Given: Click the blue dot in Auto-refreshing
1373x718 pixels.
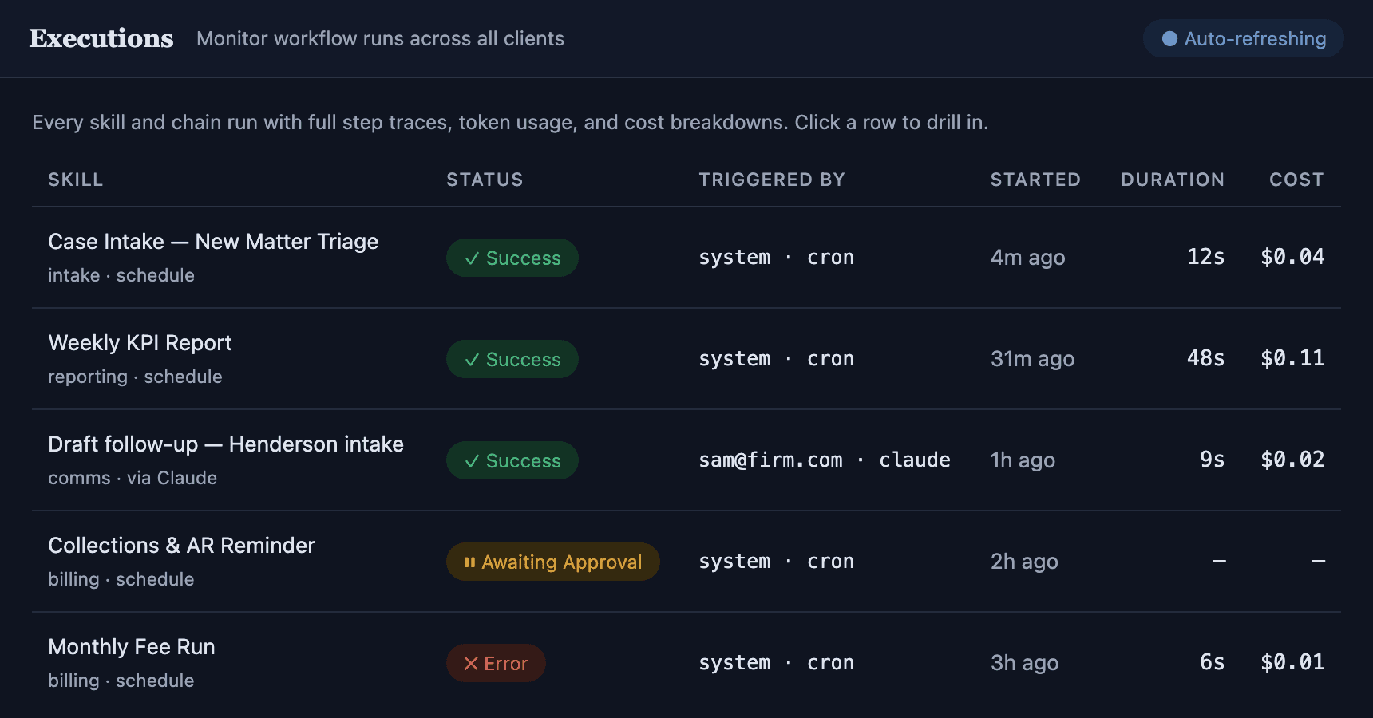Looking at the screenshot, I should click(x=1169, y=38).
